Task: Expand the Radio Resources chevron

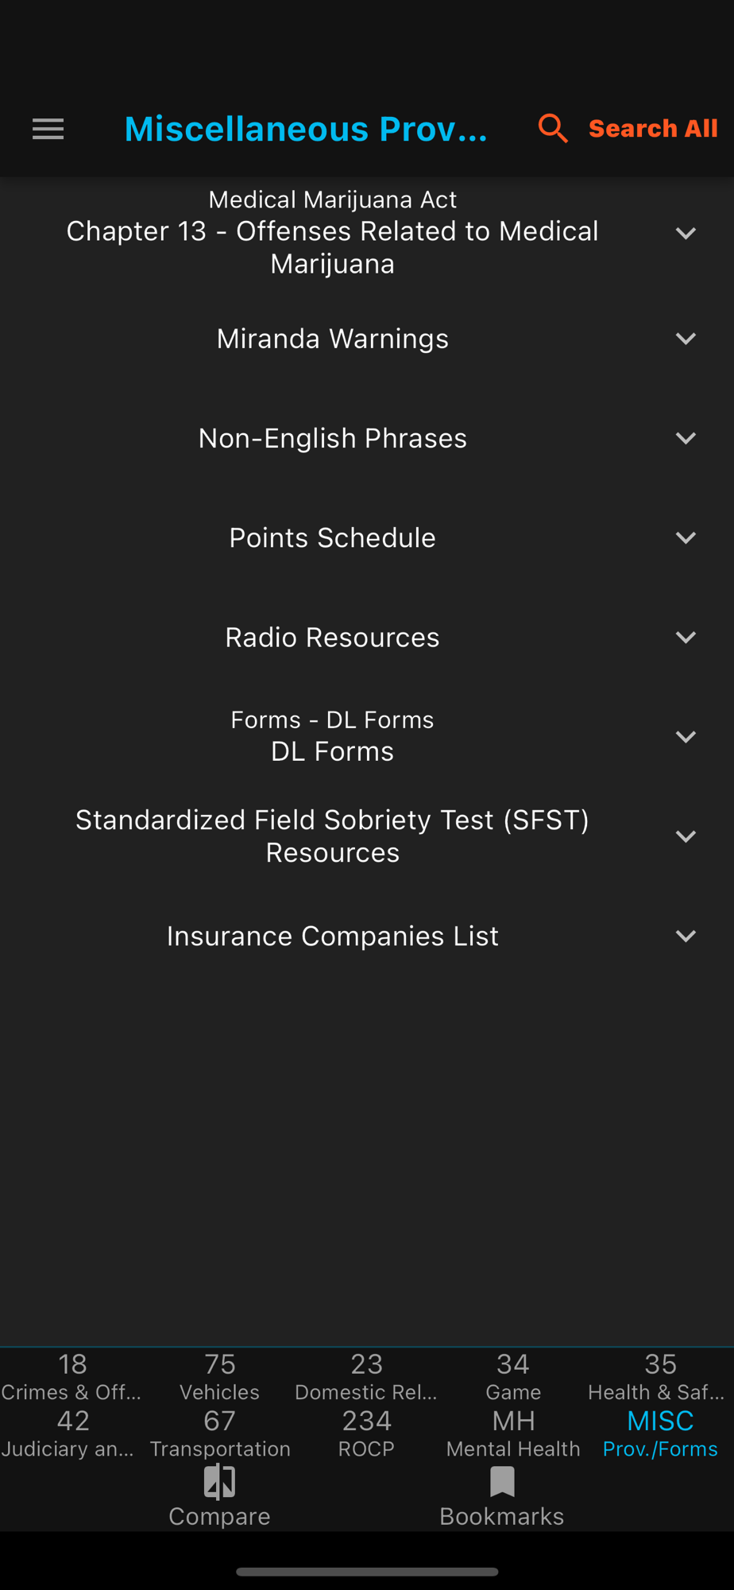Action: [x=686, y=637]
